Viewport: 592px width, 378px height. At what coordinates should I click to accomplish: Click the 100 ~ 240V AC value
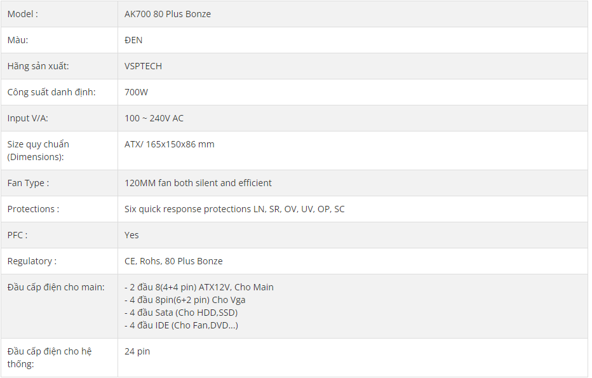click(154, 118)
